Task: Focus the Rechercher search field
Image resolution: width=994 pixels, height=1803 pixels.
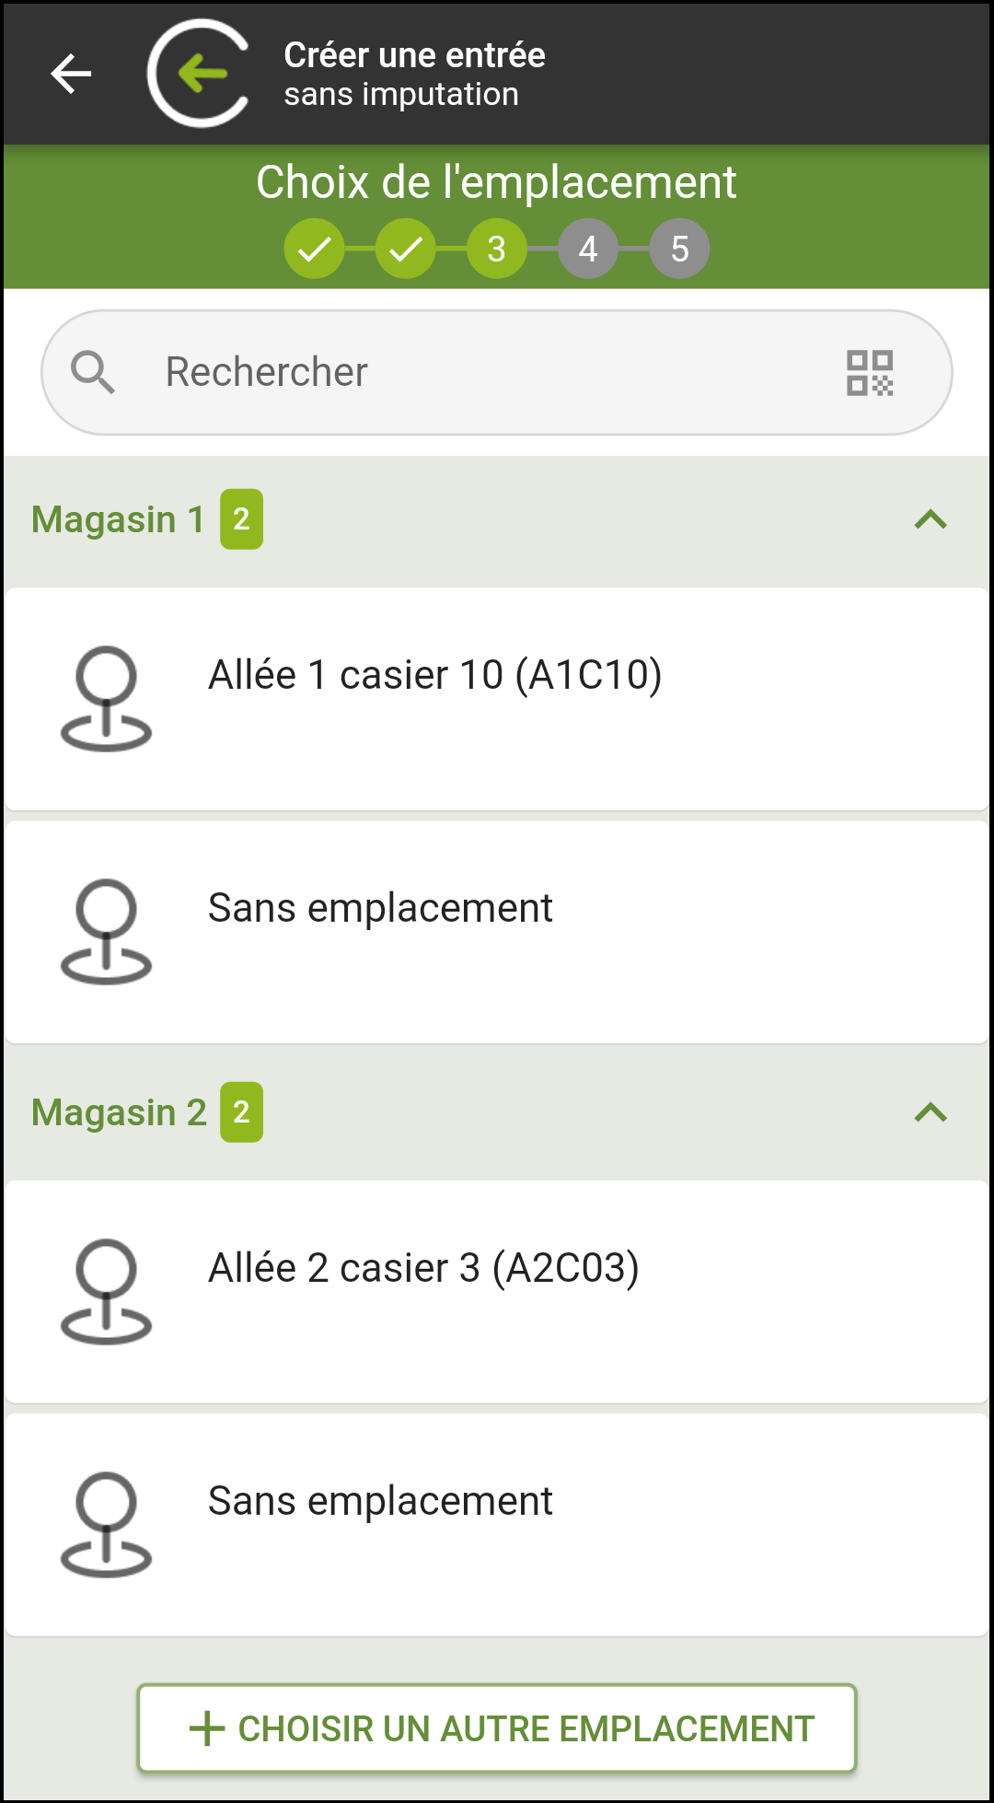Action: 497,373
